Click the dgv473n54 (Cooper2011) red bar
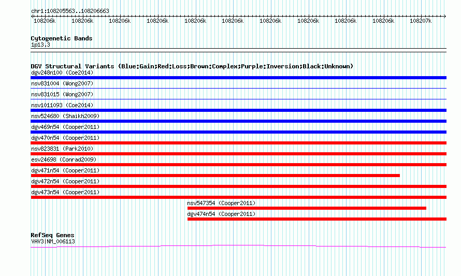This screenshot has width=461, height=276. (x=238, y=197)
